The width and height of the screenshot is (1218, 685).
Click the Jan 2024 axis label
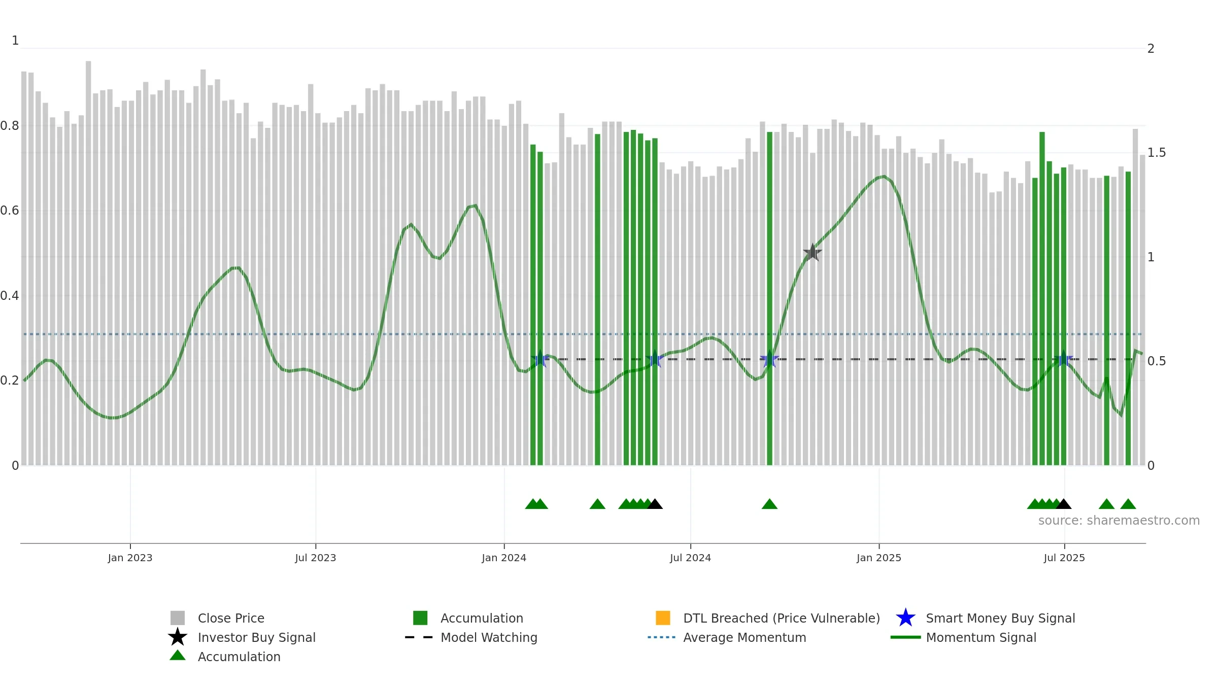point(504,558)
